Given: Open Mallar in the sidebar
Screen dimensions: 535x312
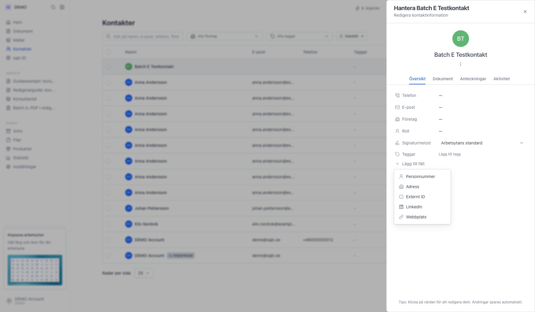Looking at the screenshot, I should (15, 40).
